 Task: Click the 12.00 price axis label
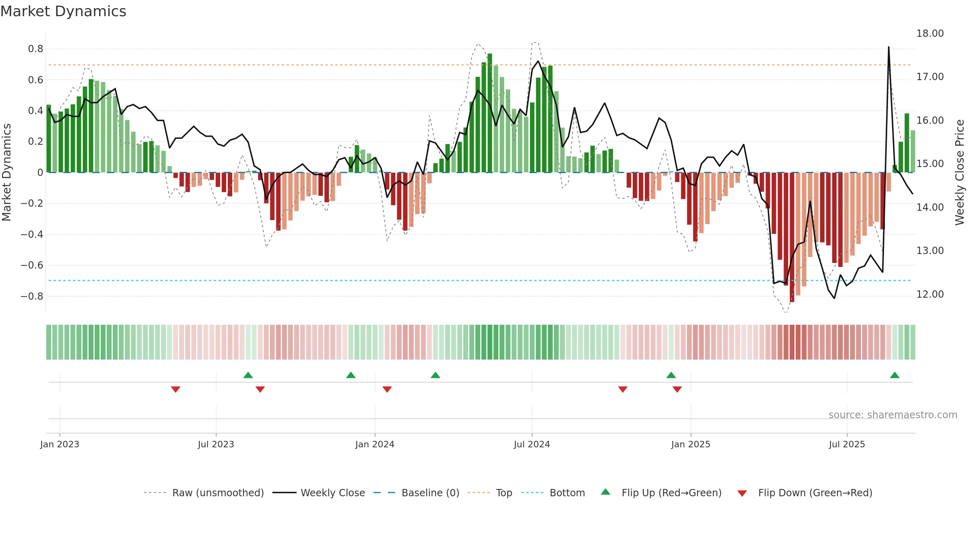pyautogui.click(x=930, y=294)
